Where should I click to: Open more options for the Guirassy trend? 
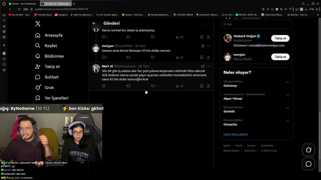288,82
